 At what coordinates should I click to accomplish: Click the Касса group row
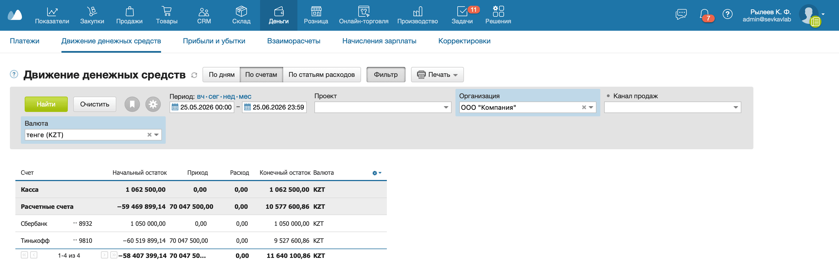tap(201, 189)
